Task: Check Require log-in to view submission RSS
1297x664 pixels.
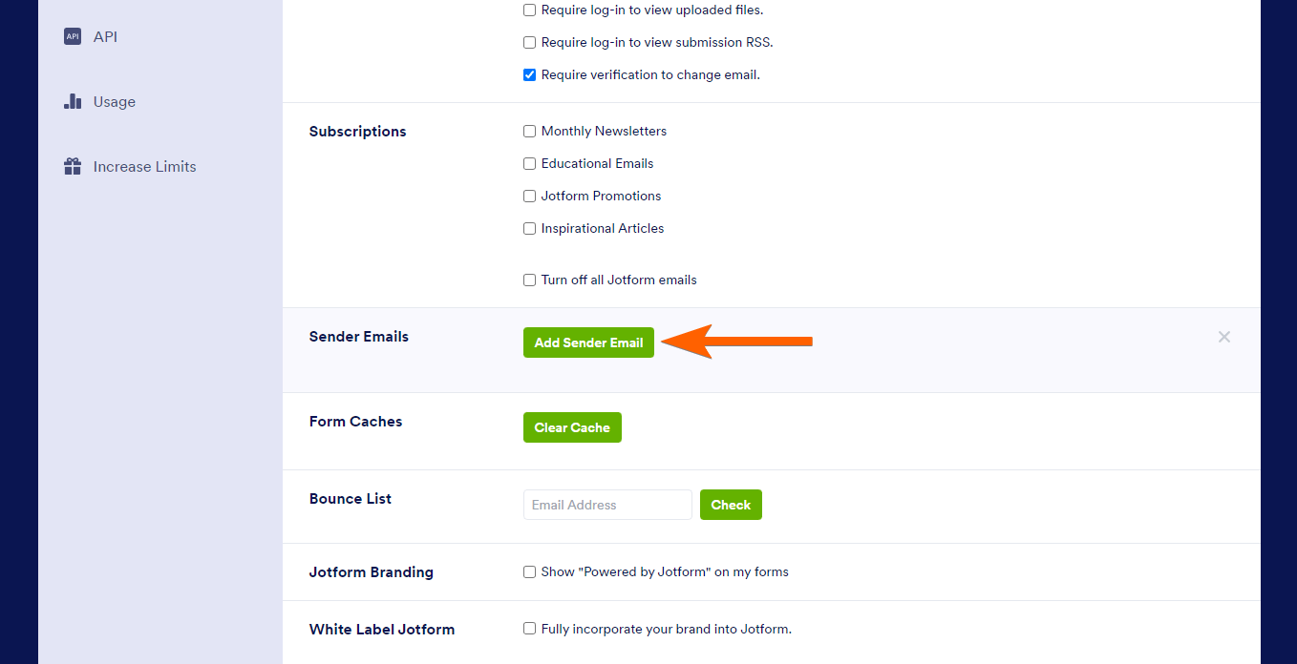Action: click(530, 43)
